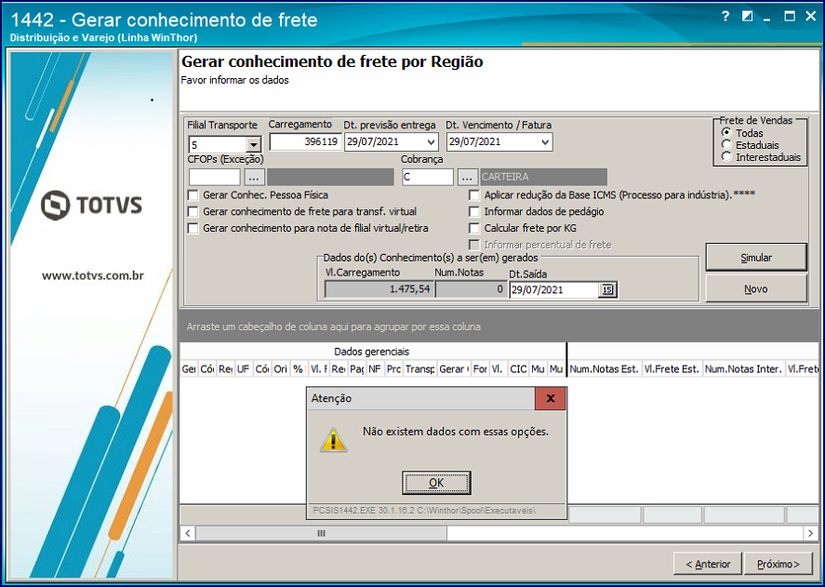Click the www.totvs.com.br text
The image size is (825, 587).
(x=93, y=276)
